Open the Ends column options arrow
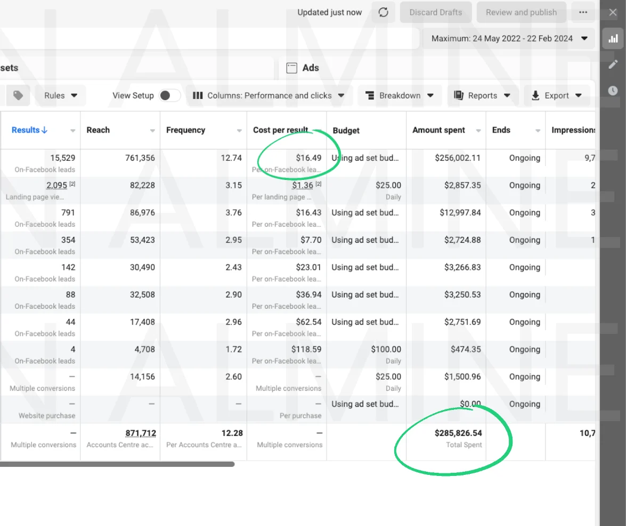Image resolution: width=626 pixels, height=526 pixels. click(x=538, y=130)
